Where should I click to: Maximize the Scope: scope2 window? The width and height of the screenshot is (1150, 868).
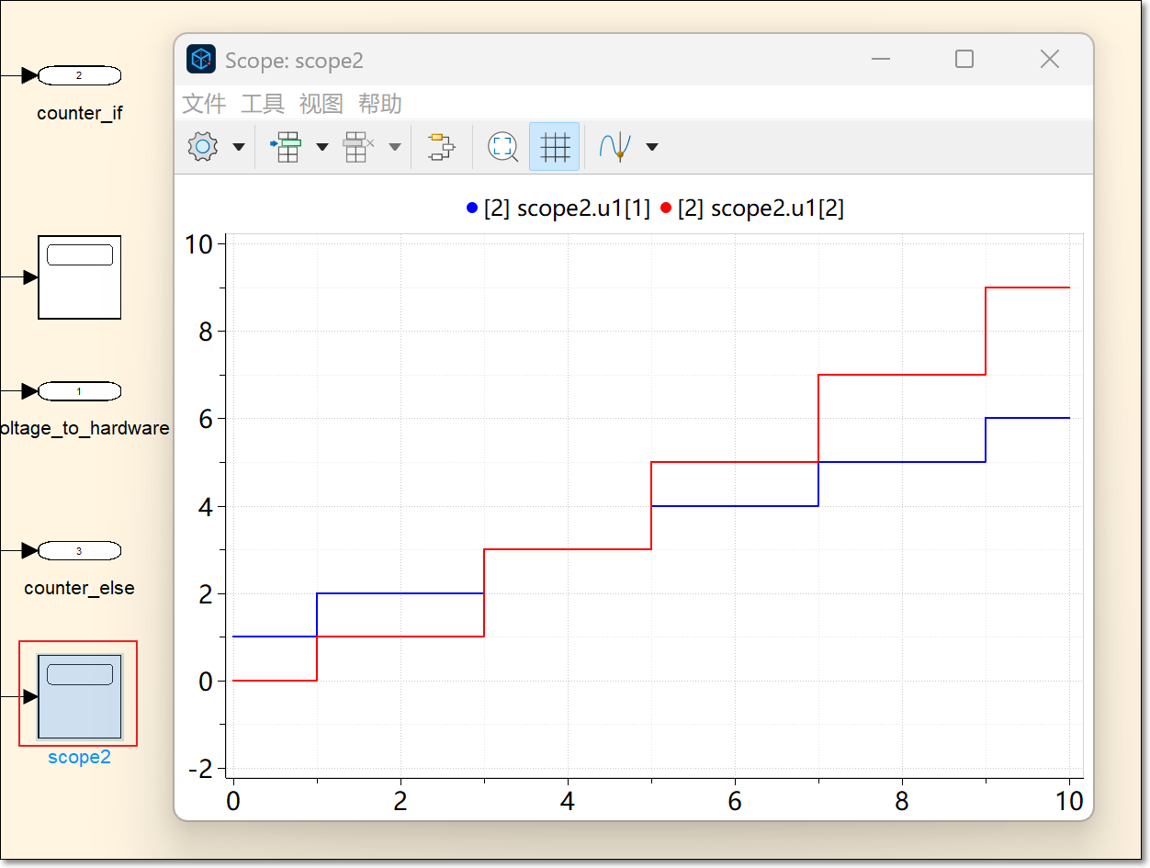click(x=964, y=60)
